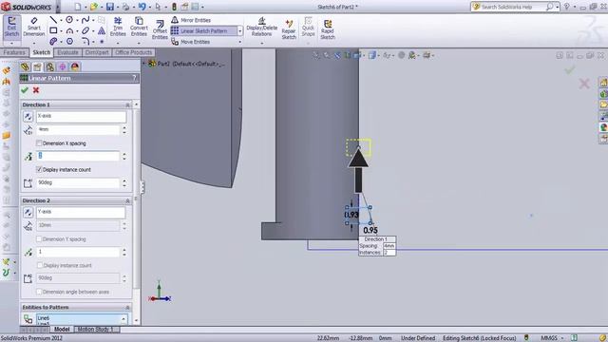Select the Circle sketch tool

(69, 20)
